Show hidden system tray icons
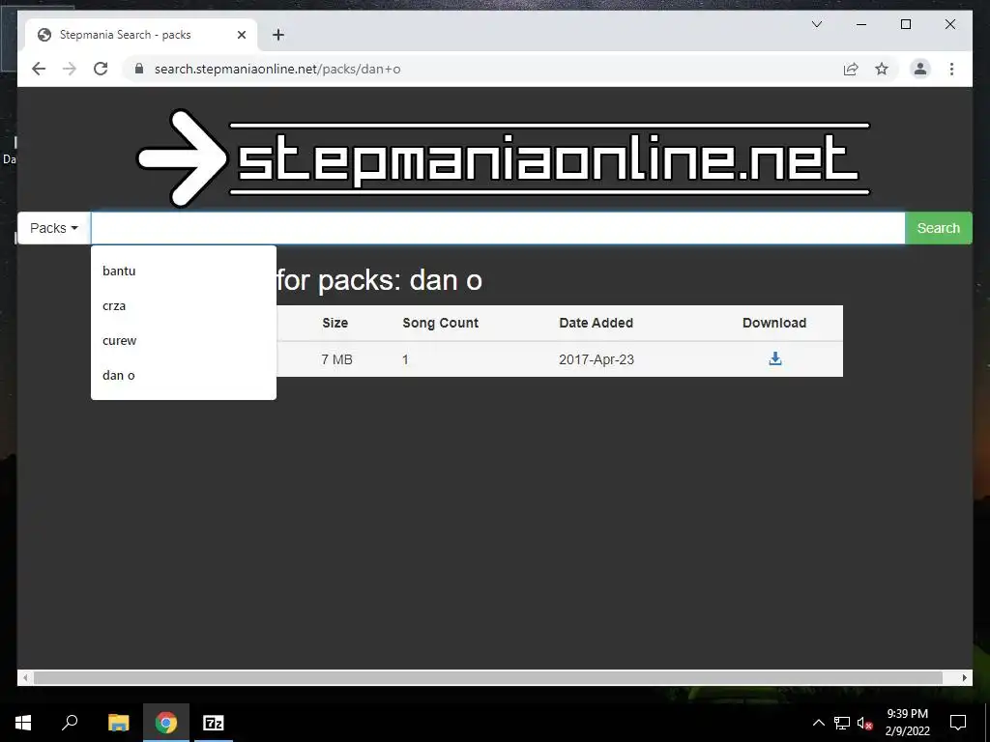The width and height of the screenshot is (990, 742). (x=818, y=723)
